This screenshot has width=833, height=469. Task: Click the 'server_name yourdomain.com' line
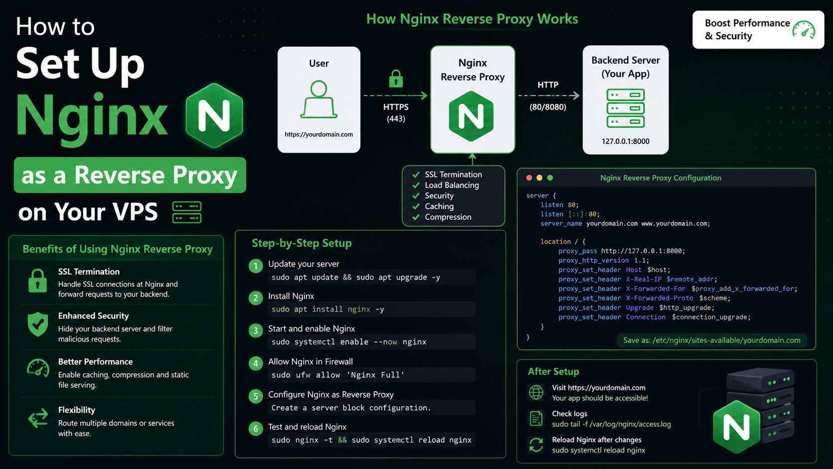tap(625, 224)
